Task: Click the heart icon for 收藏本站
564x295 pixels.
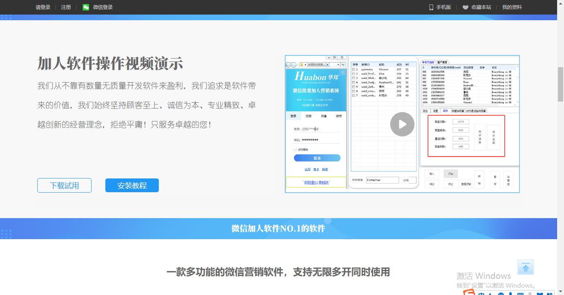Action: 466,7
